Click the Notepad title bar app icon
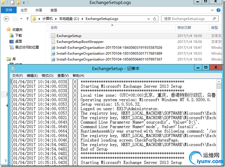The width and height of the screenshot is (225, 167). (13, 69)
